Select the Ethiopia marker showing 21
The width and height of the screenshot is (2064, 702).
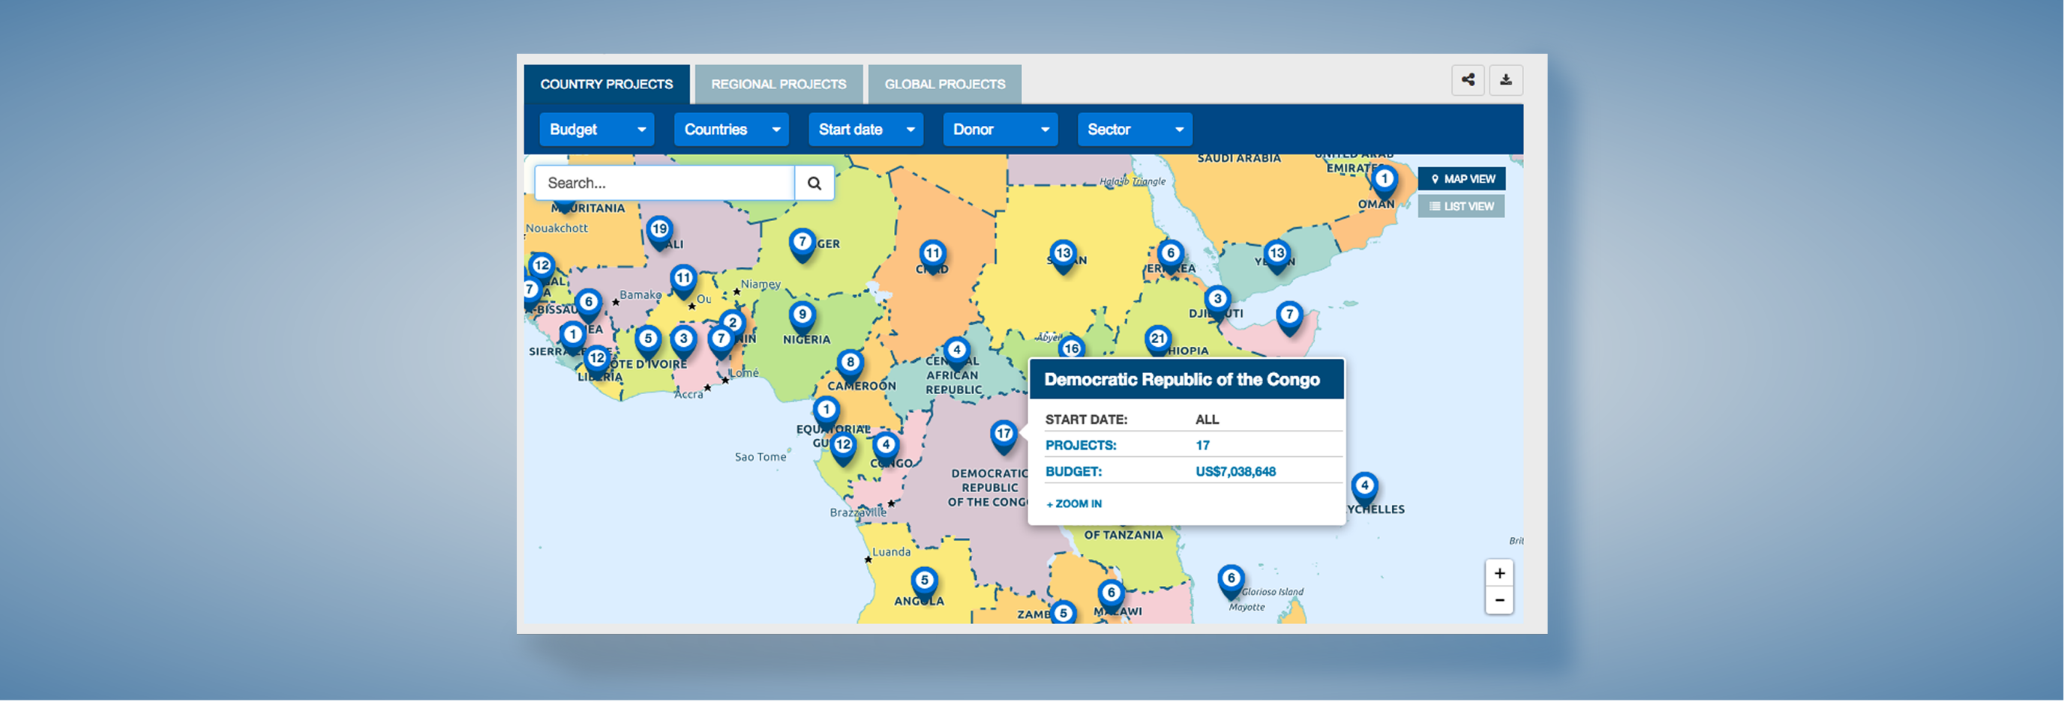pyautogui.click(x=1158, y=341)
